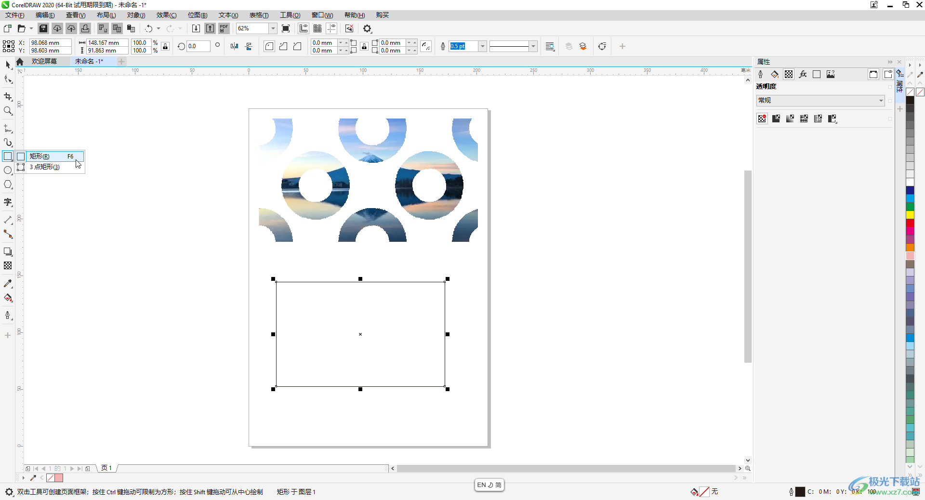The height and width of the screenshot is (500, 925).
Task: Select Round corner style
Action: 269,46
